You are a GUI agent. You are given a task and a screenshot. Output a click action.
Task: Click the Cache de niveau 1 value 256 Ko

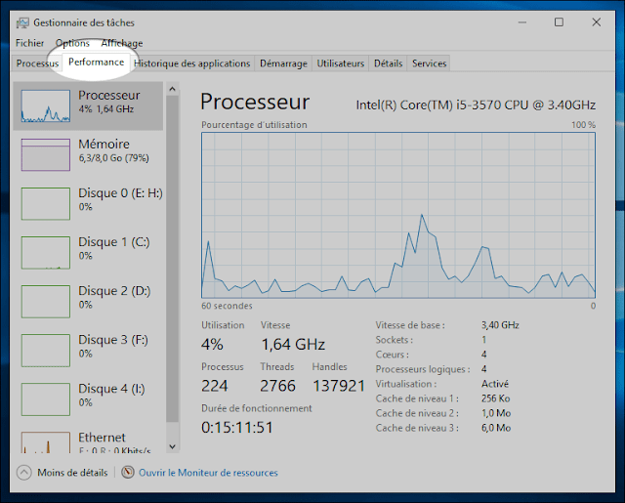(495, 398)
